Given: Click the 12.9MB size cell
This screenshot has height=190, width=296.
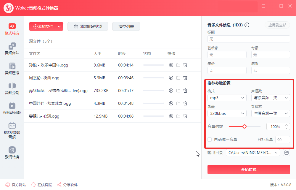Looking at the screenshot, I should pyautogui.click(x=101, y=116).
